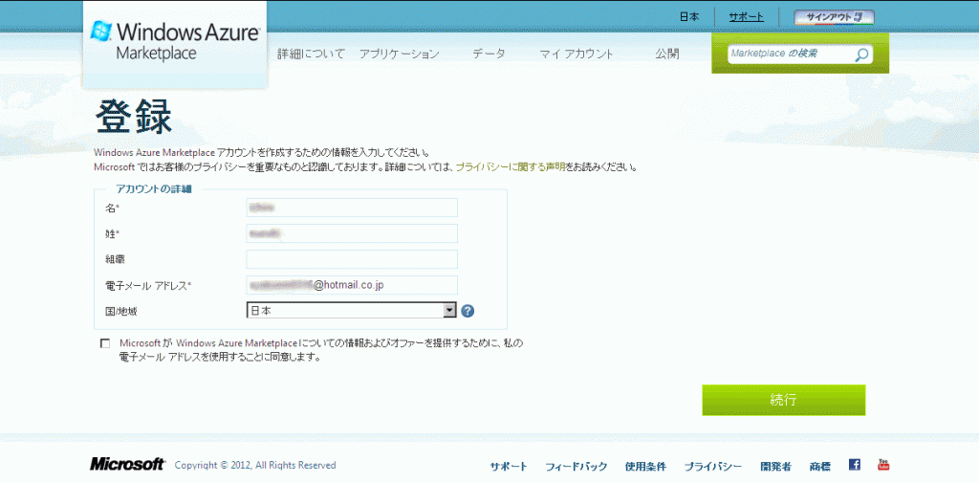979x483 pixels.
Task: Click the サインアウト button
Action: (834, 17)
